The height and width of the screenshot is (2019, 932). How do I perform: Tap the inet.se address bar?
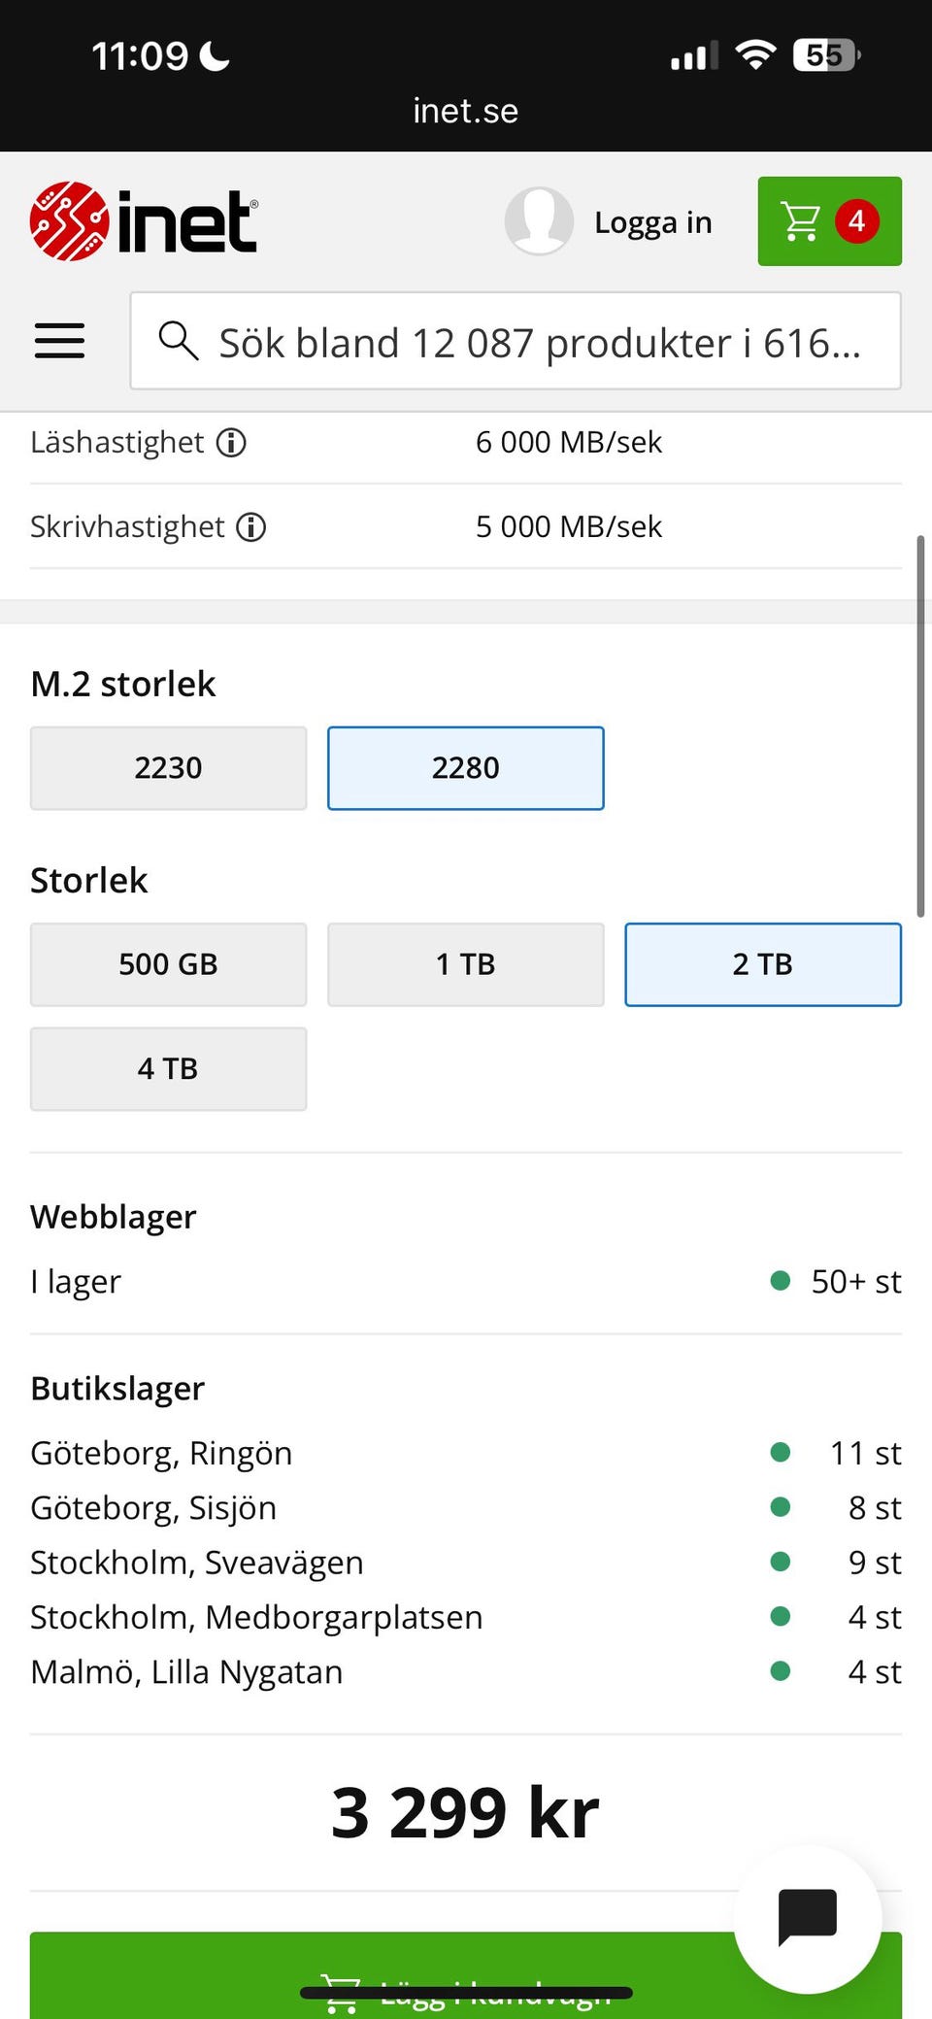coord(465,111)
